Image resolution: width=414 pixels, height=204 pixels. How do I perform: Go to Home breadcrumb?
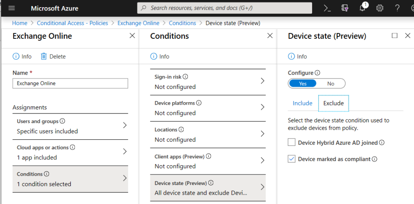point(19,23)
